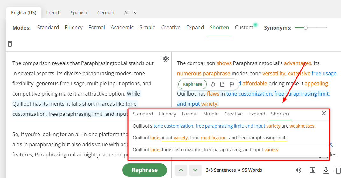Click the '3/8 Sentences' counter
Viewport: 341px width, 178px height.
point(221,170)
